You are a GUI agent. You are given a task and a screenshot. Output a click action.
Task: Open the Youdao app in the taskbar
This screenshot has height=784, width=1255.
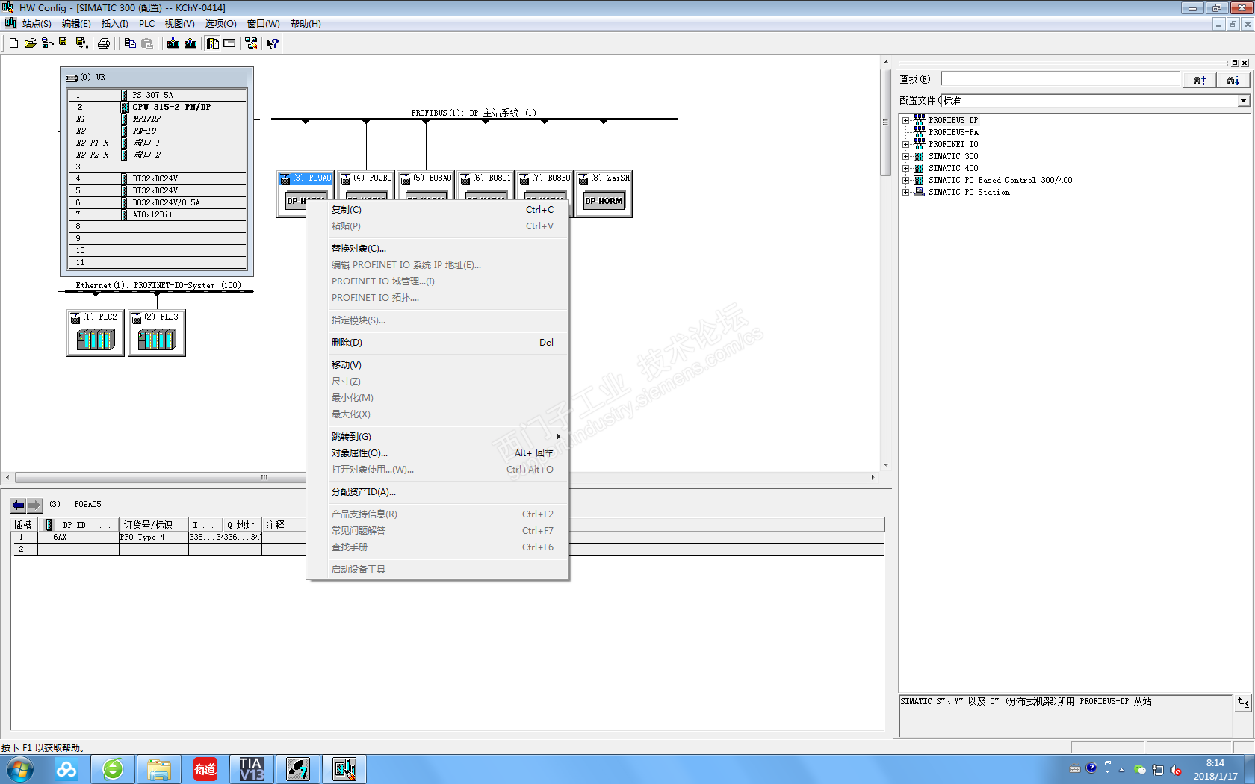(x=205, y=769)
